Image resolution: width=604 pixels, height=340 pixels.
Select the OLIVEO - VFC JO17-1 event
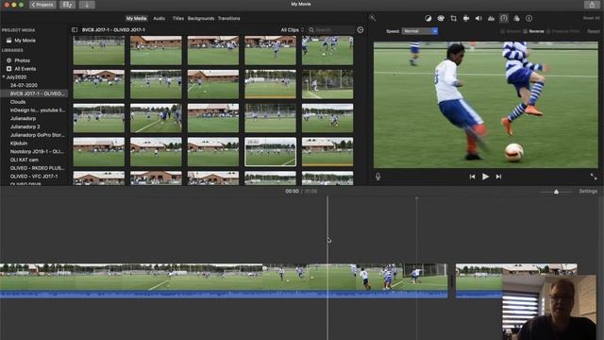click(34, 177)
